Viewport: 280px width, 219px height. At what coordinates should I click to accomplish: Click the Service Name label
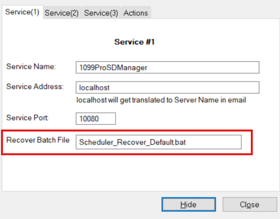coord(31,67)
